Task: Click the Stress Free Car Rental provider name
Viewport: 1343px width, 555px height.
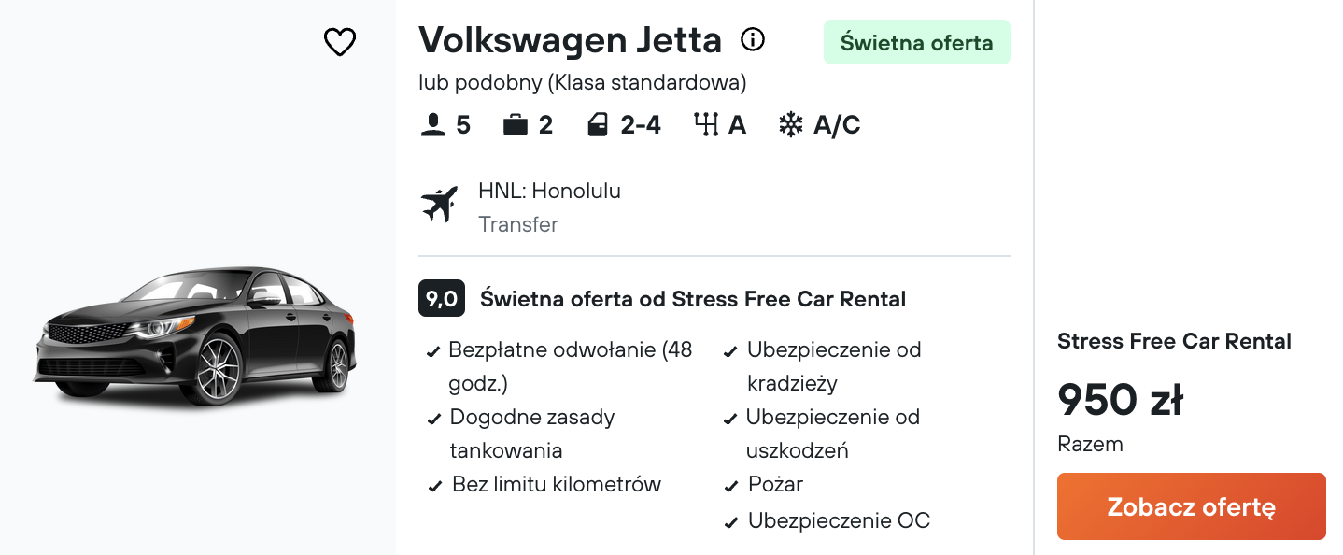Action: pyautogui.click(x=1174, y=341)
